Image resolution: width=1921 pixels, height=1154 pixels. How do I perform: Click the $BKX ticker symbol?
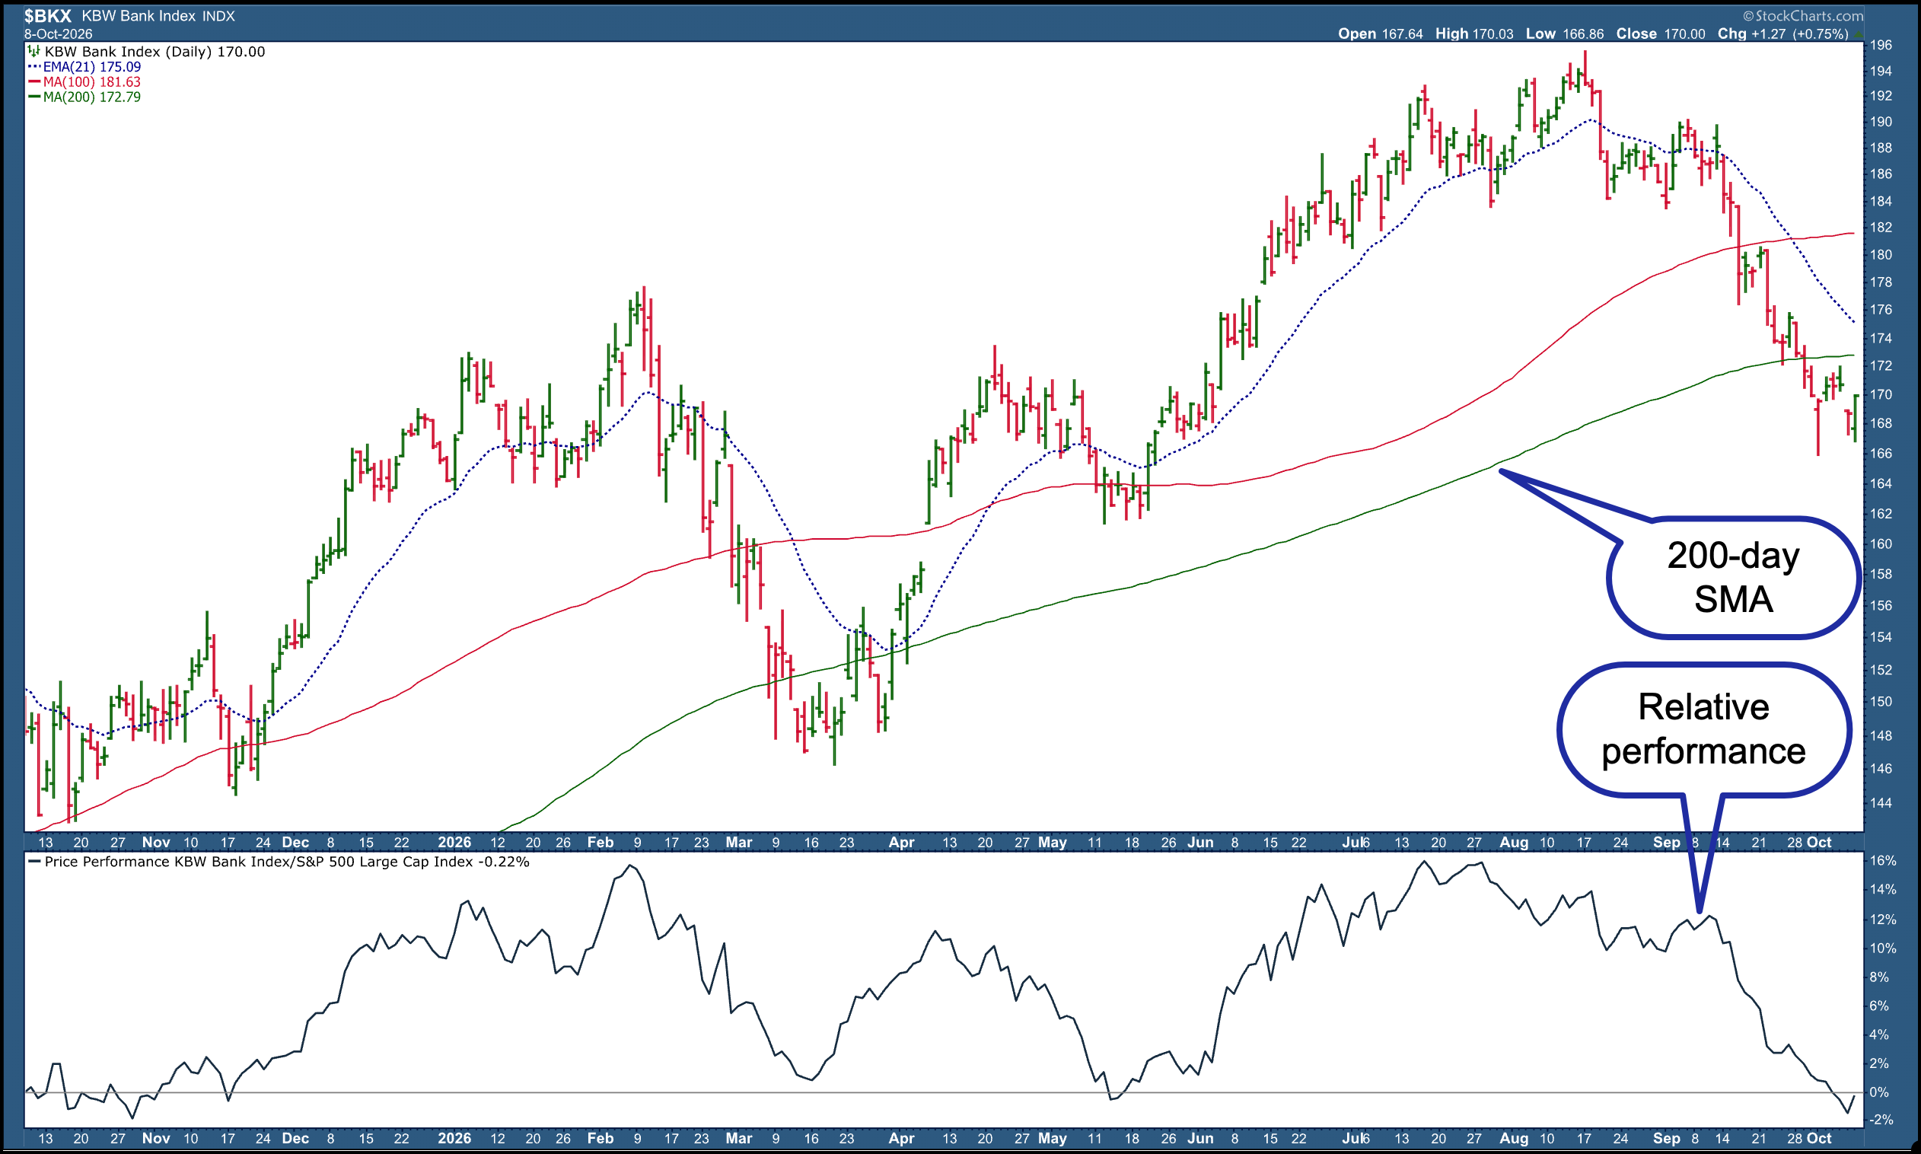47,15
